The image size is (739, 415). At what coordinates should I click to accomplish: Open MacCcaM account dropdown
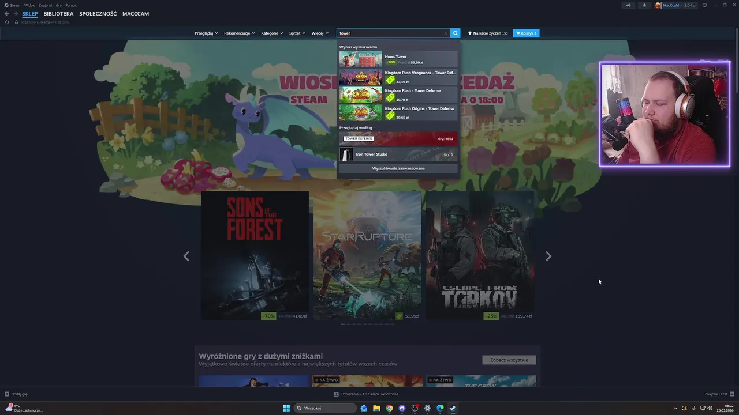coord(680,5)
